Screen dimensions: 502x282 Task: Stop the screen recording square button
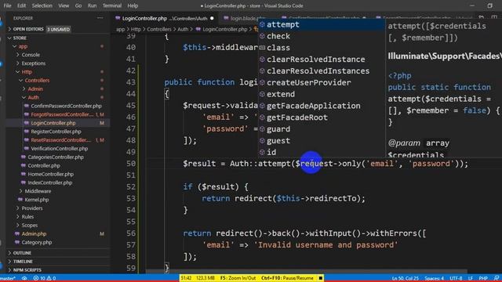pyautogui.click(x=321, y=278)
